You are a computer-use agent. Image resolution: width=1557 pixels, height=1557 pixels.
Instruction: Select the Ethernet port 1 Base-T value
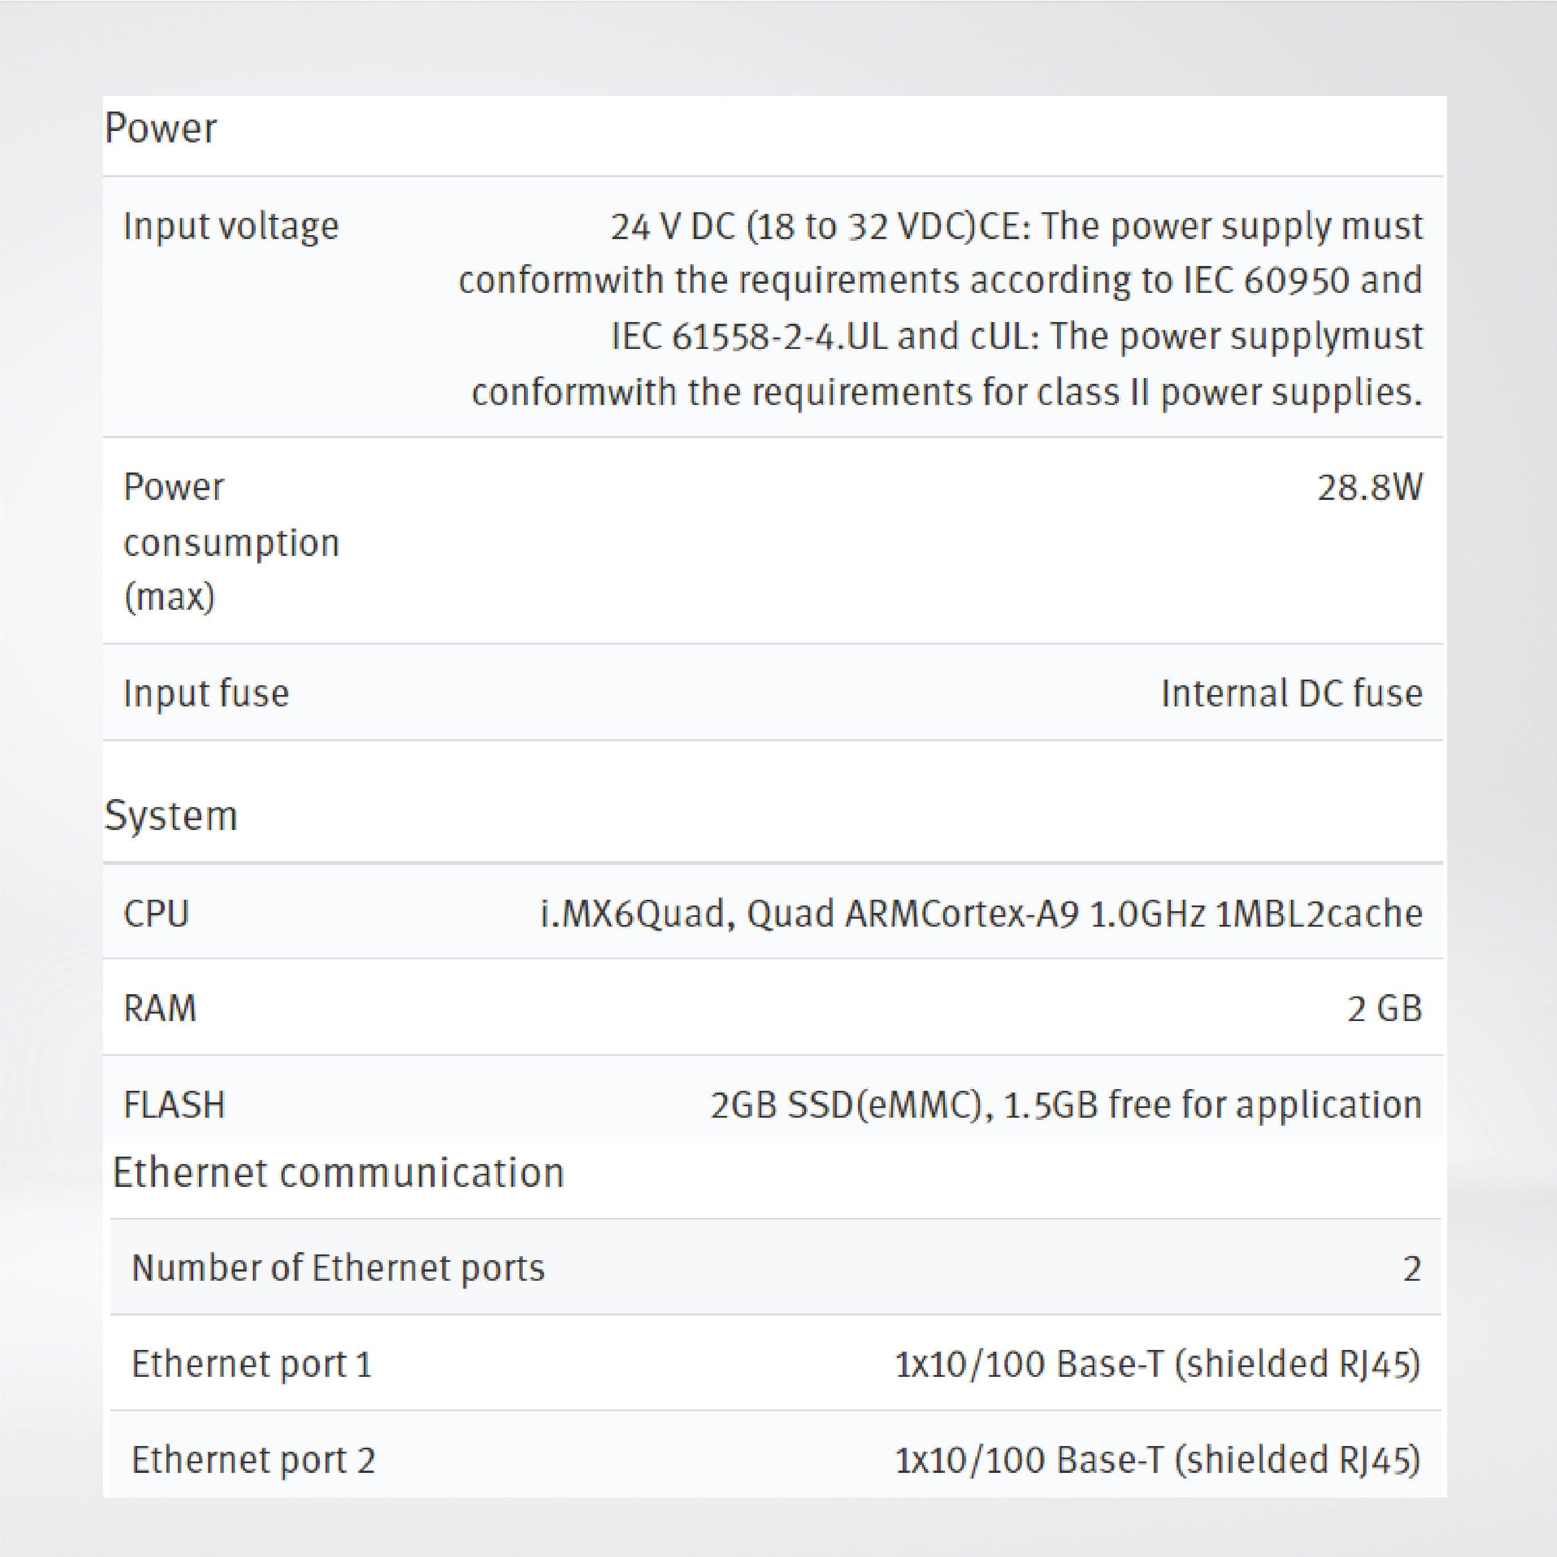click(1157, 1364)
